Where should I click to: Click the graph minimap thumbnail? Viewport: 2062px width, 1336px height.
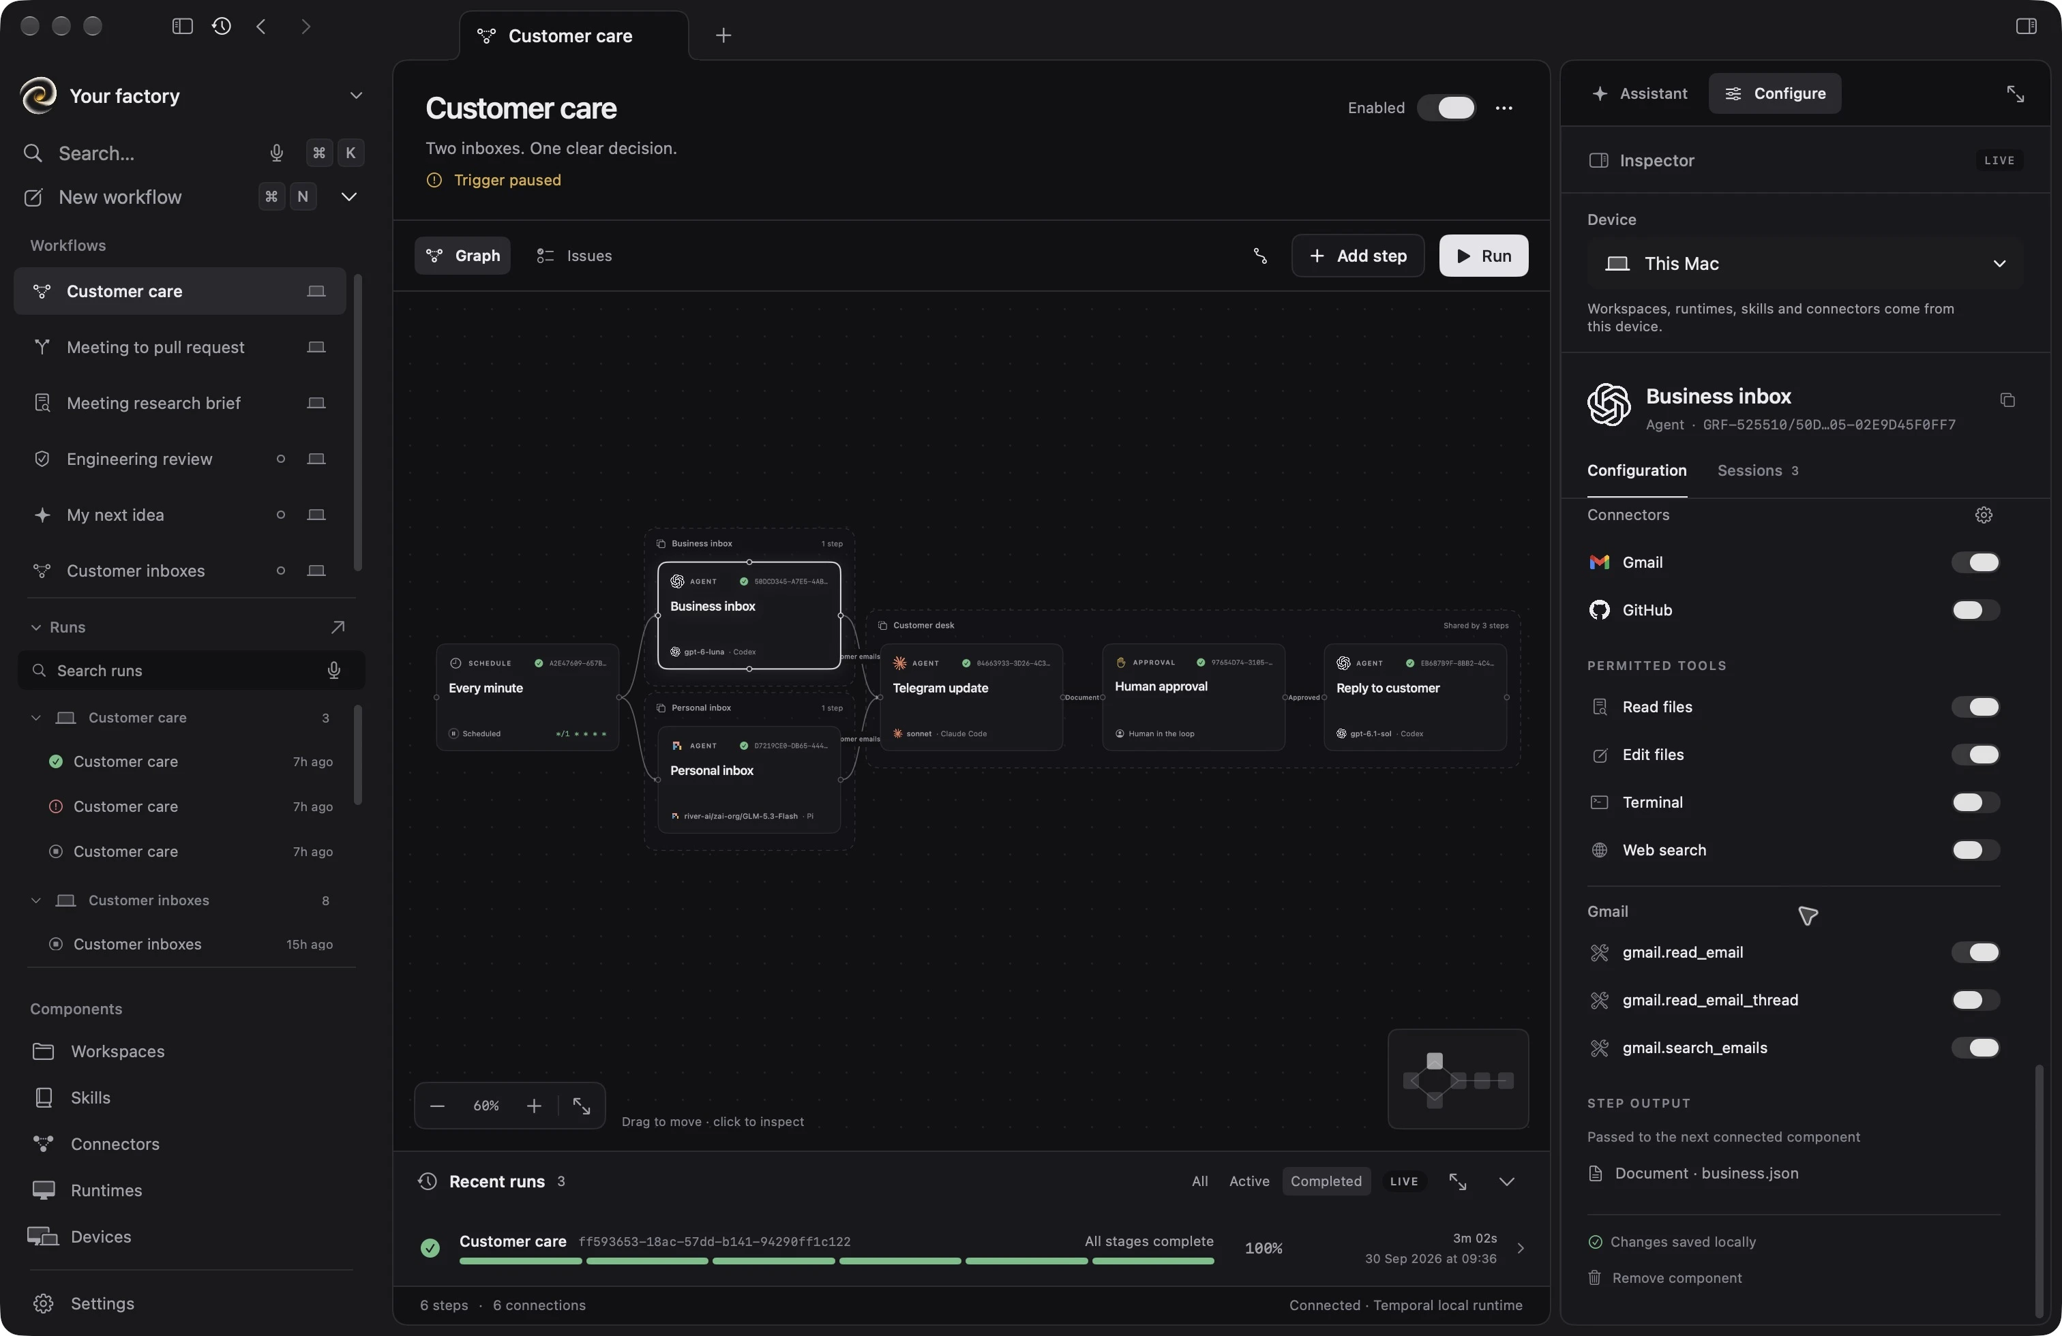[x=1458, y=1079]
